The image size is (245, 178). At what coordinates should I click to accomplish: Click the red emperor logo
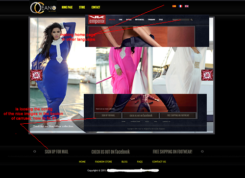pyautogui.click(x=97, y=20)
